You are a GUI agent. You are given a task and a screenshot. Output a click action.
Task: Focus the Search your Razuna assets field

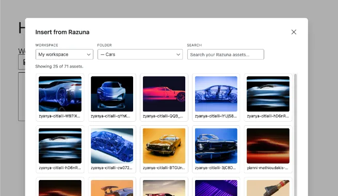[x=226, y=54]
